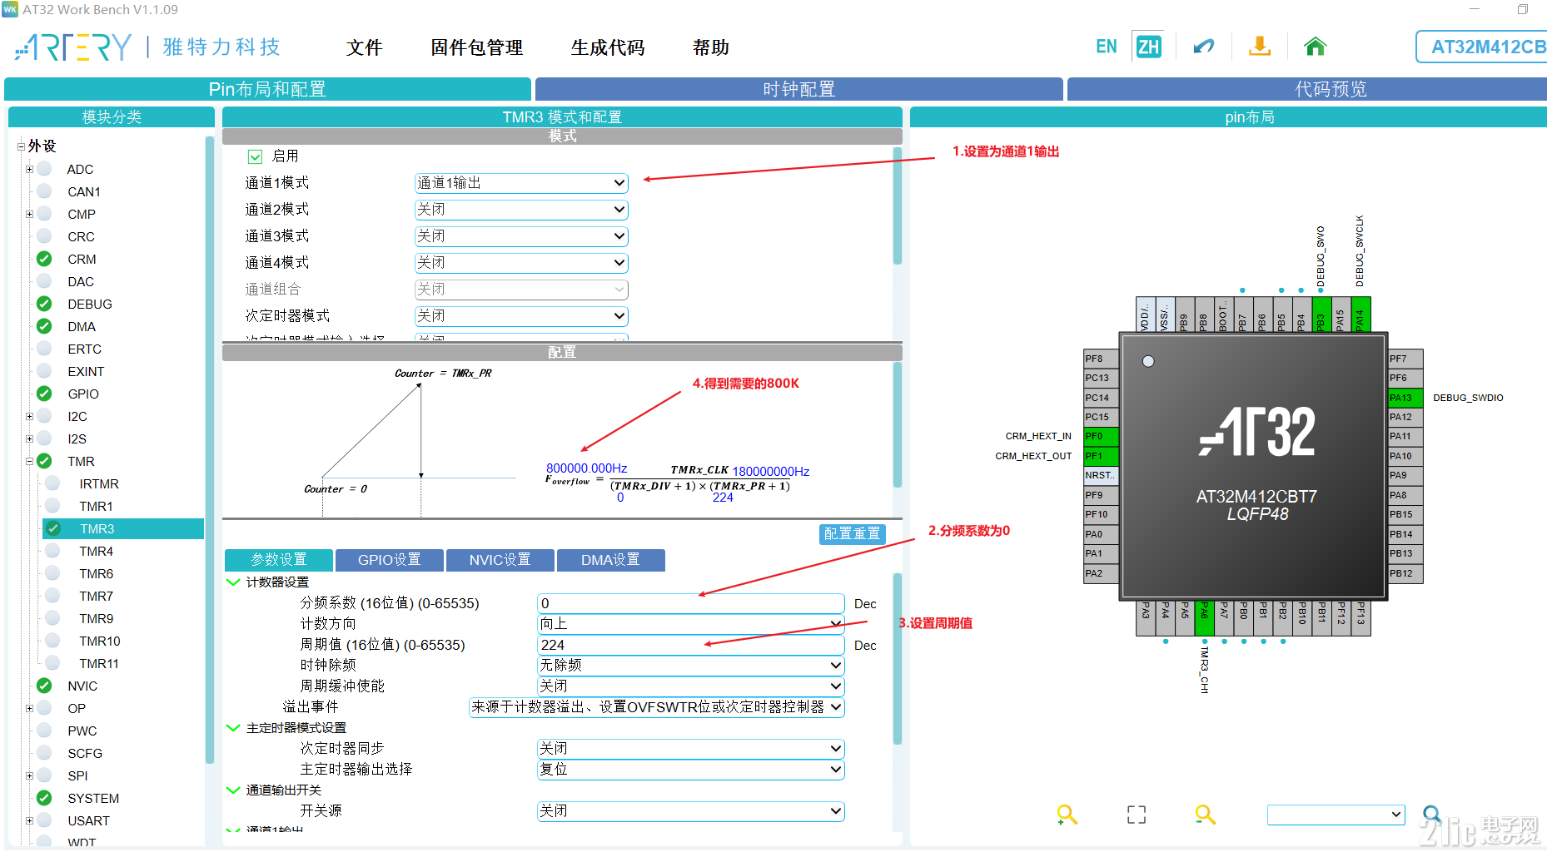Open DMA设置 tab
Screen dimensions: 1547x852
[x=610, y=560]
